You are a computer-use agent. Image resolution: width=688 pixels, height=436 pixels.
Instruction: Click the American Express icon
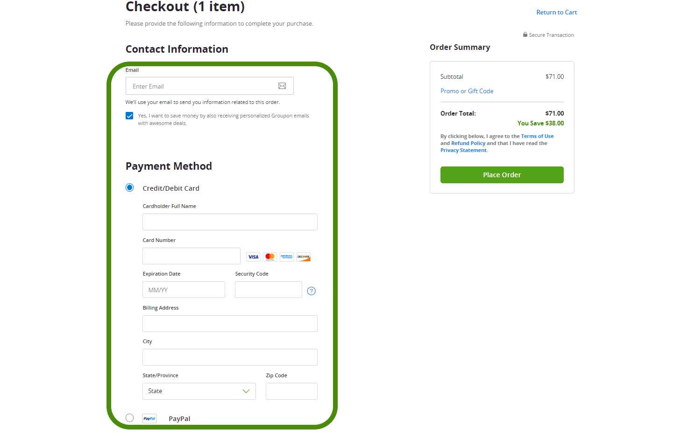click(x=286, y=256)
